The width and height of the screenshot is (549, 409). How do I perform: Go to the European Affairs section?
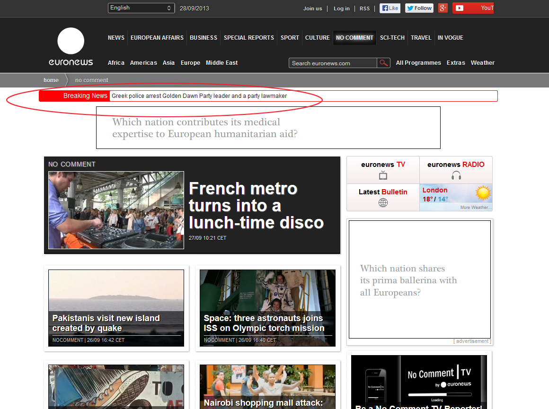tap(157, 38)
